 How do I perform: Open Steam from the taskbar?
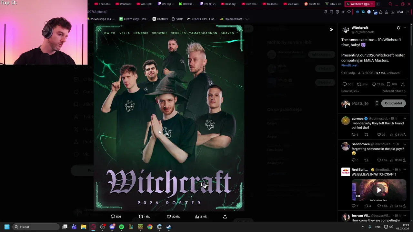point(168,227)
